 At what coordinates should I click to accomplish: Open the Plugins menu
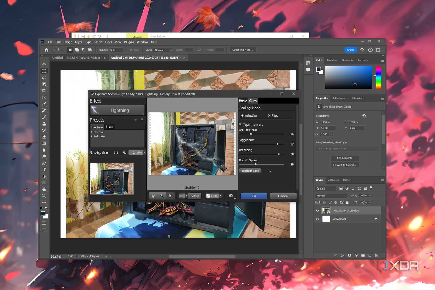129,42
